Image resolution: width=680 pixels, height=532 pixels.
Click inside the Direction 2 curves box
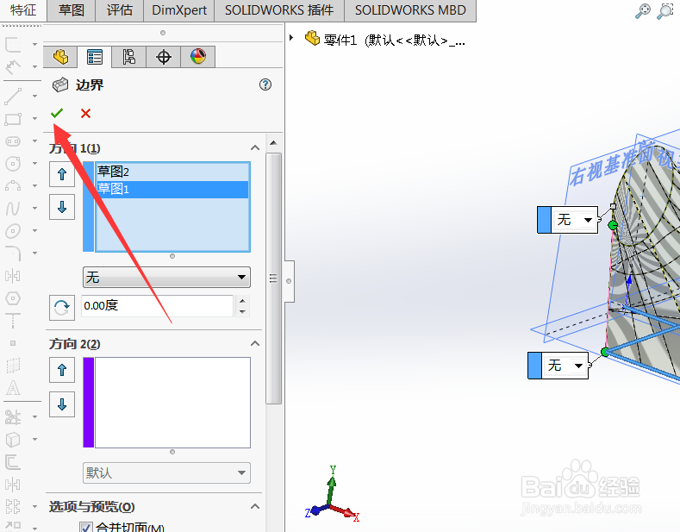(172, 403)
